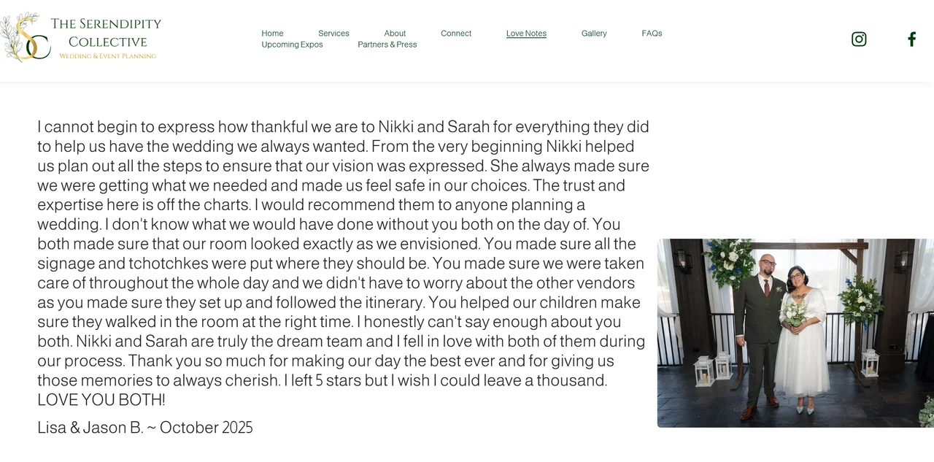Select the Connect navigation item
Screen dimensions: 934x462
tap(456, 33)
